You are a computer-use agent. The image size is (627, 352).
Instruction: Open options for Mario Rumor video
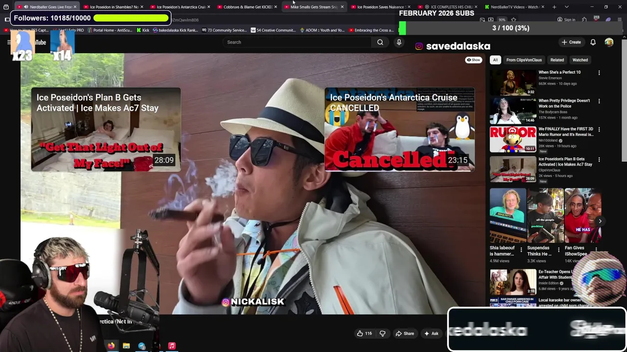coord(599,130)
